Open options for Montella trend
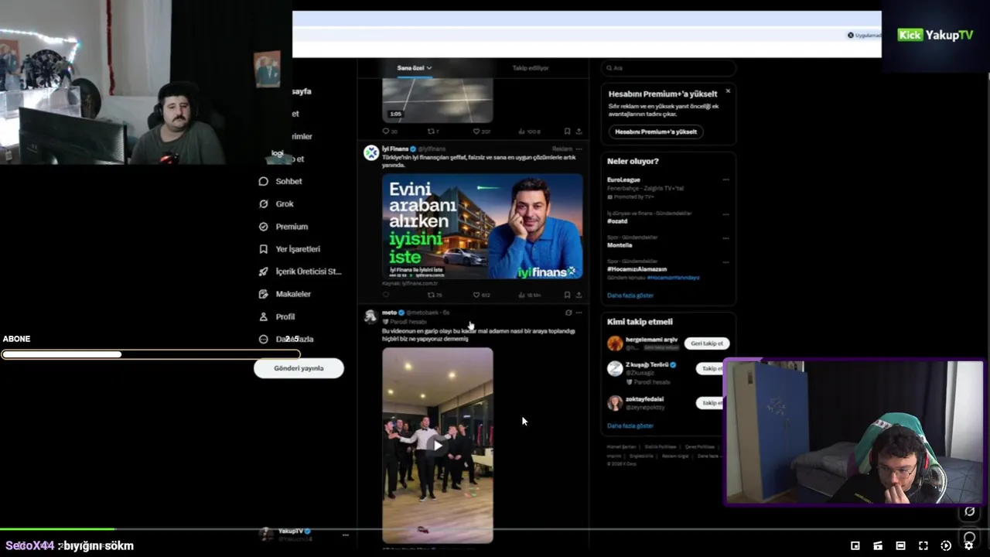 (725, 237)
